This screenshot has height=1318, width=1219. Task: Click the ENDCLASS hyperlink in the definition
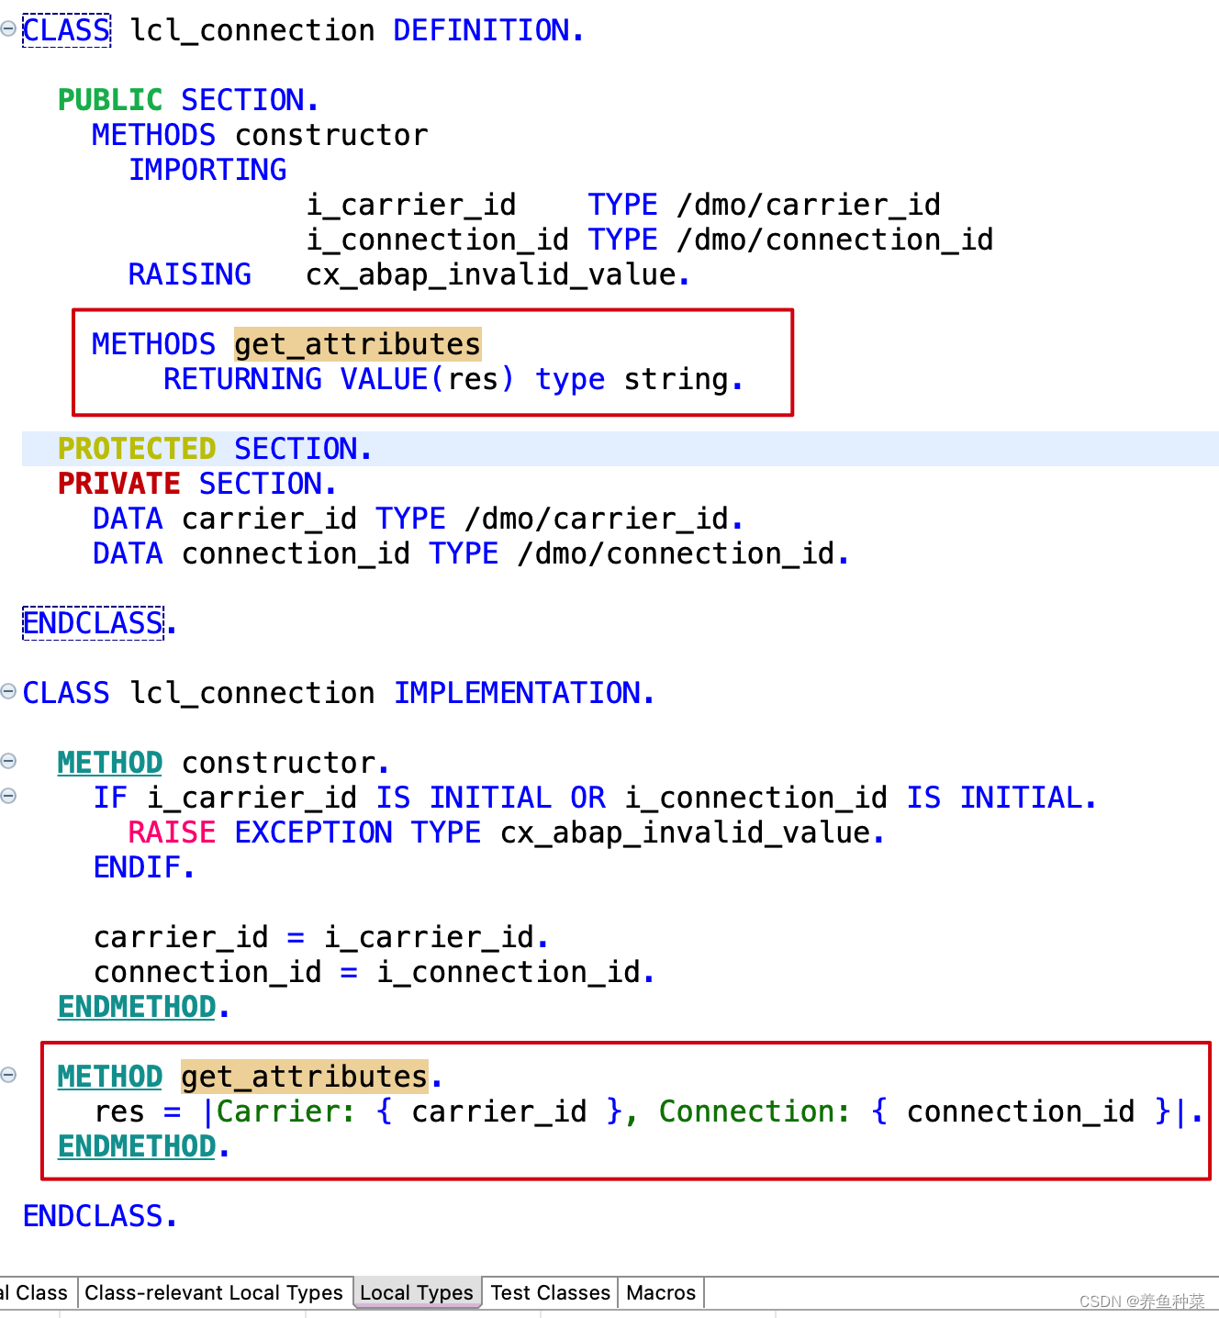(92, 623)
